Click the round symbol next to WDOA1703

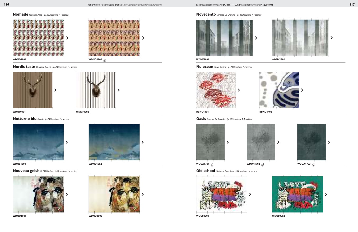coord(313,165)
